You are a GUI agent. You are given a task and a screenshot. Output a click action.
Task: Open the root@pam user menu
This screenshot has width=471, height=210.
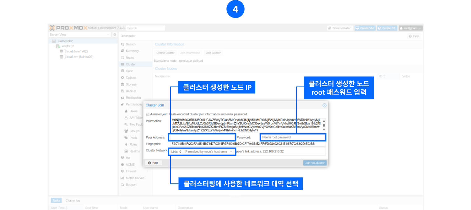[410, 28]
